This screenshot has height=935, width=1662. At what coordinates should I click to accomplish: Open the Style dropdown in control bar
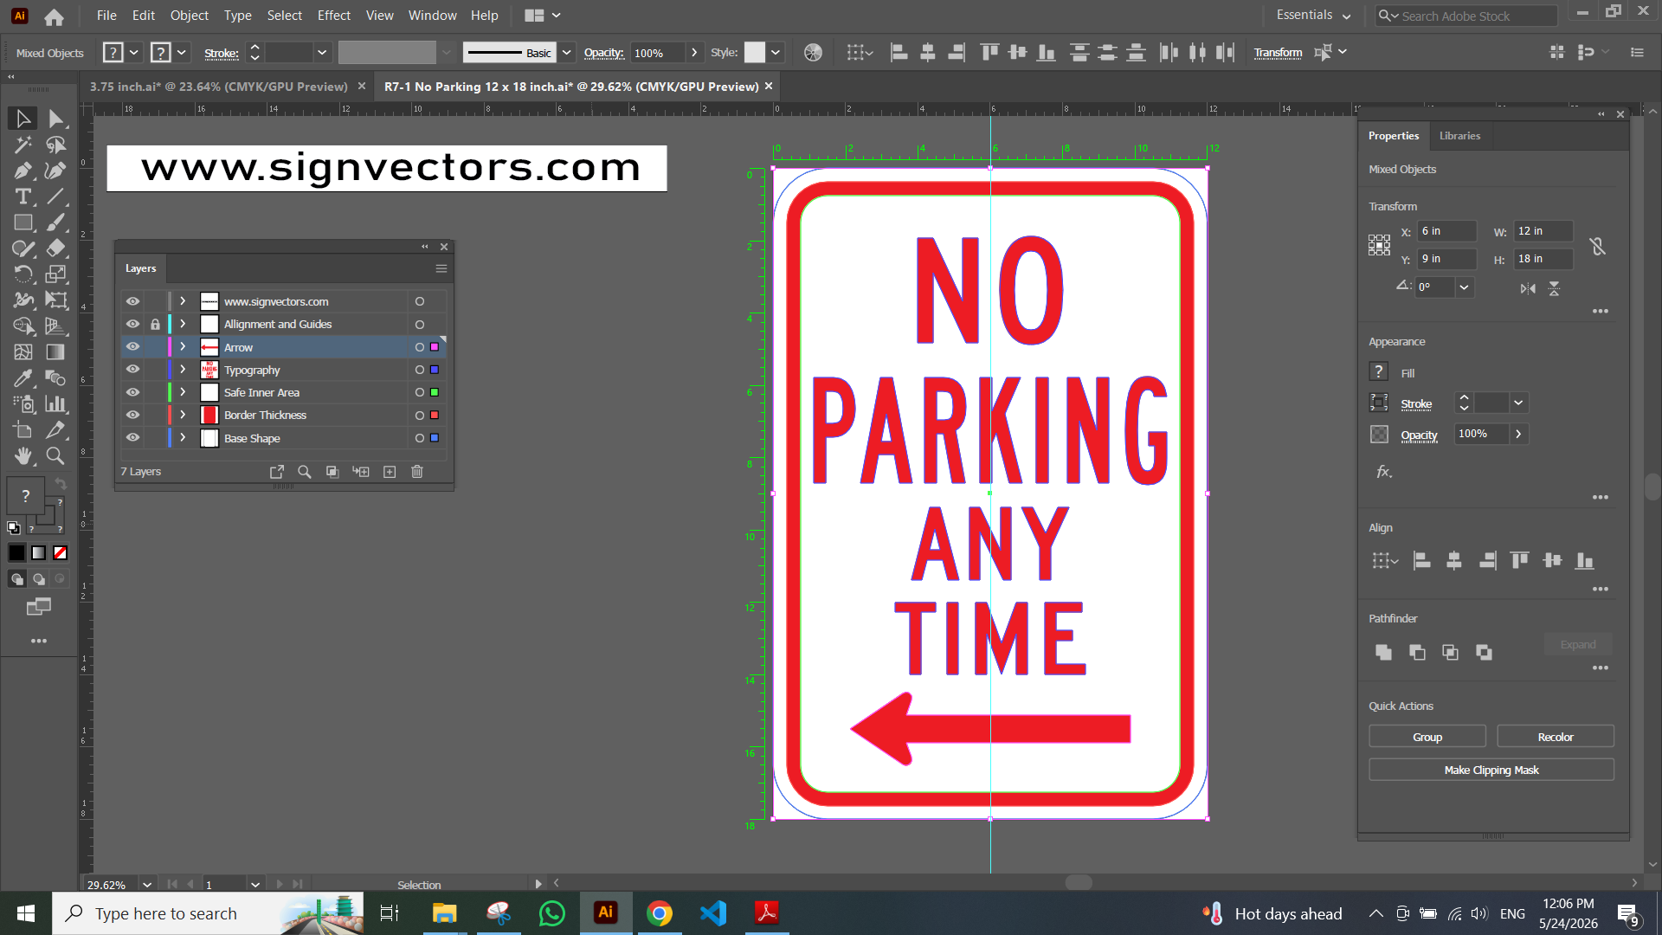[776, 53]
